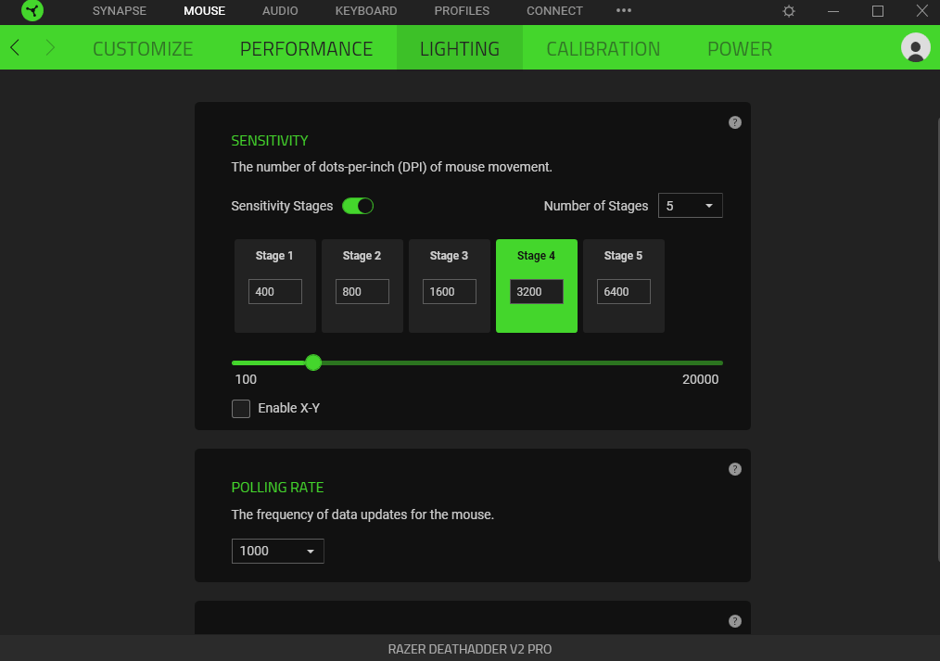Toggle the Sensitivity Stages switch
The width and height of the screenshot is (940, 661).
[x=358, y=206]
